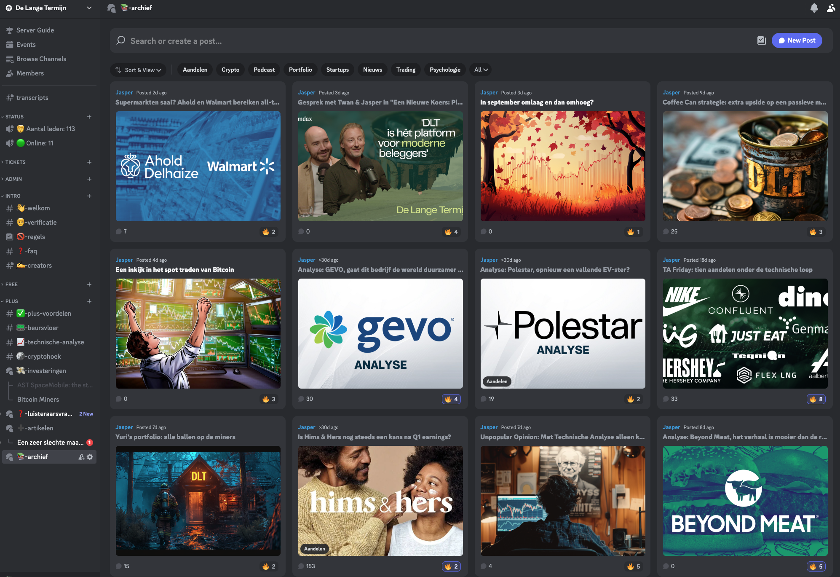Image resolution: width=840 pixels, height=577 pixels.
Task: Filter posts by Startups tag
Action: [337, 70]
